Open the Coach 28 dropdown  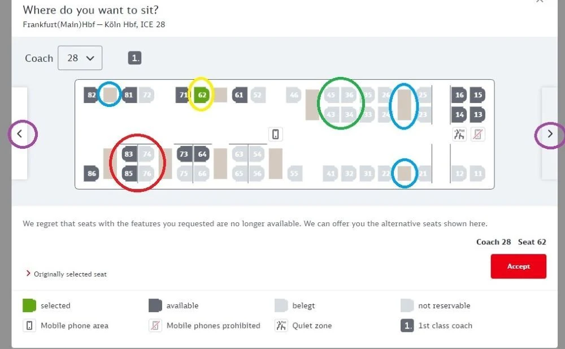point(80,58)
